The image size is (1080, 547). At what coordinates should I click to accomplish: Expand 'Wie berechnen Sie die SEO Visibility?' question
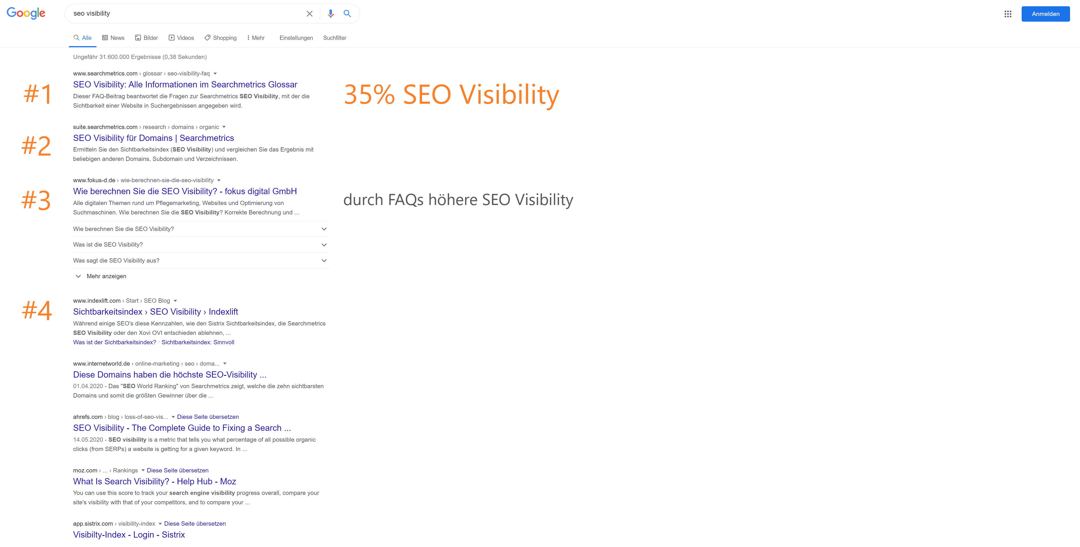201,229
